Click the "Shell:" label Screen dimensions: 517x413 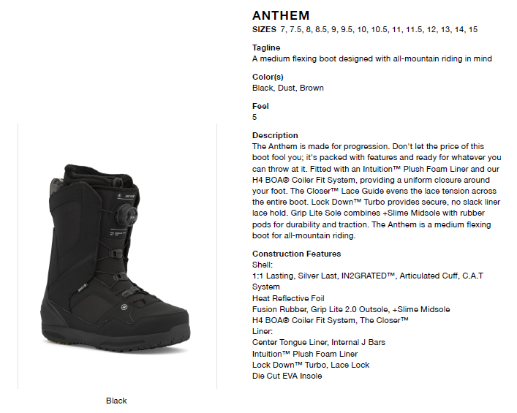(x=263, y=264)
